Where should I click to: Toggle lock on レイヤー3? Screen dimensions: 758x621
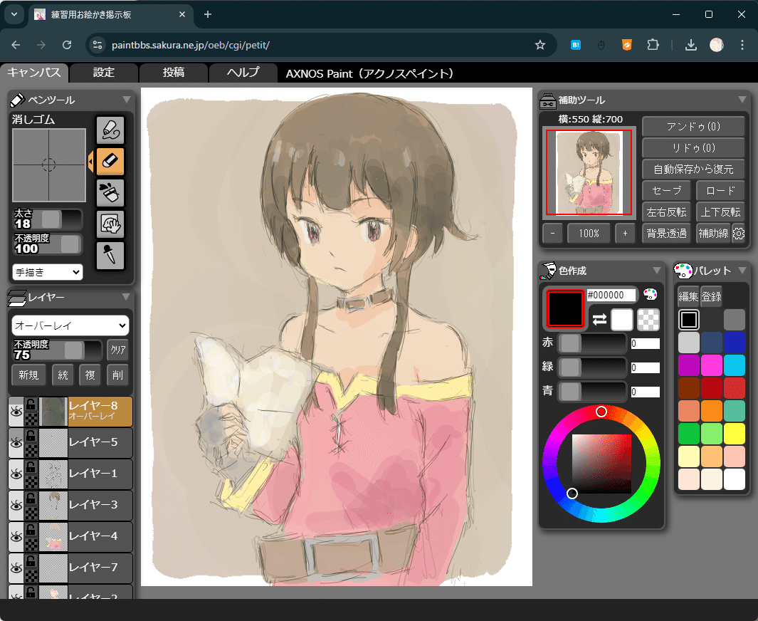tap(31, 499)
